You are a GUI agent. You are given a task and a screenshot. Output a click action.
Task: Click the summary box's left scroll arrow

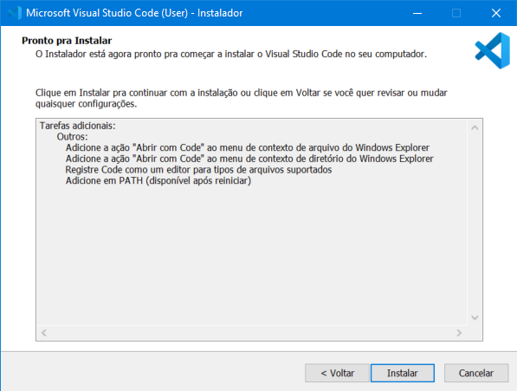point(44,333)
